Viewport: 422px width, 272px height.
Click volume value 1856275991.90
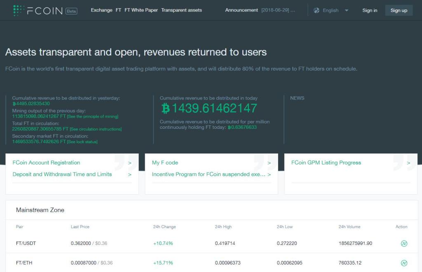tap(355, 243)
